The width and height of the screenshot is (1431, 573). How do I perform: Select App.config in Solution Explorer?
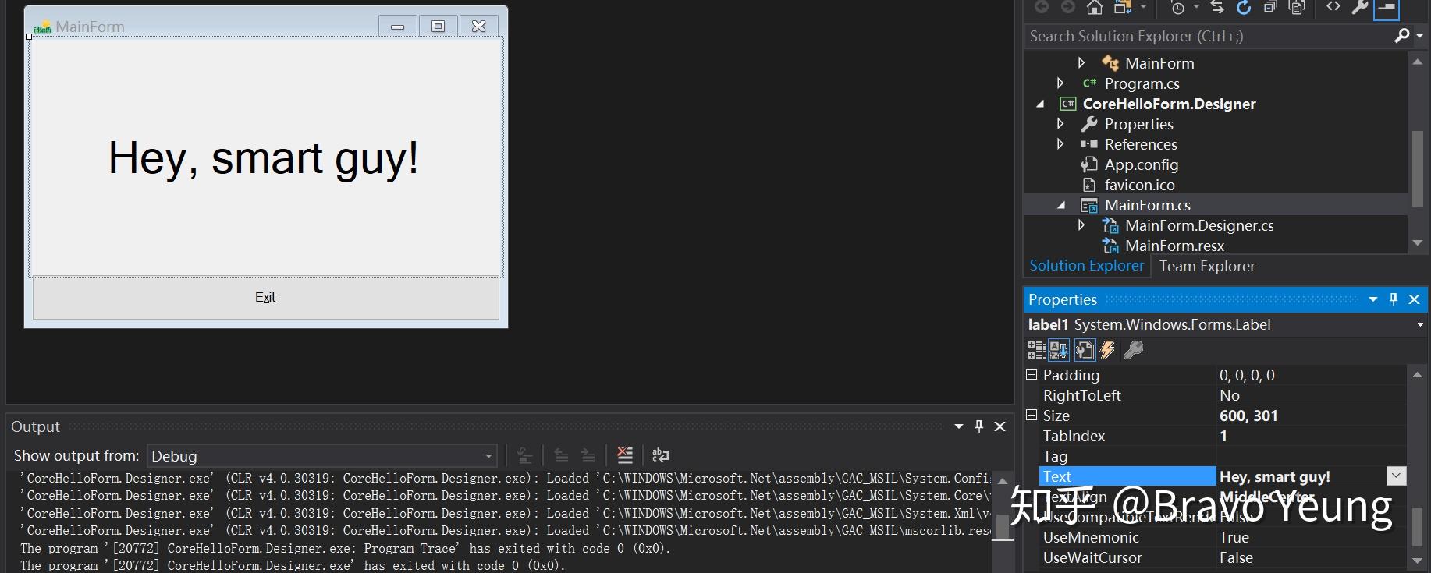(1141, 164)
